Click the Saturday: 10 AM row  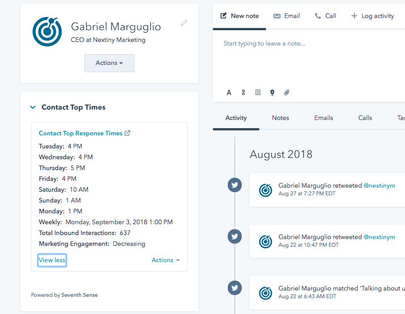(64, 189)
